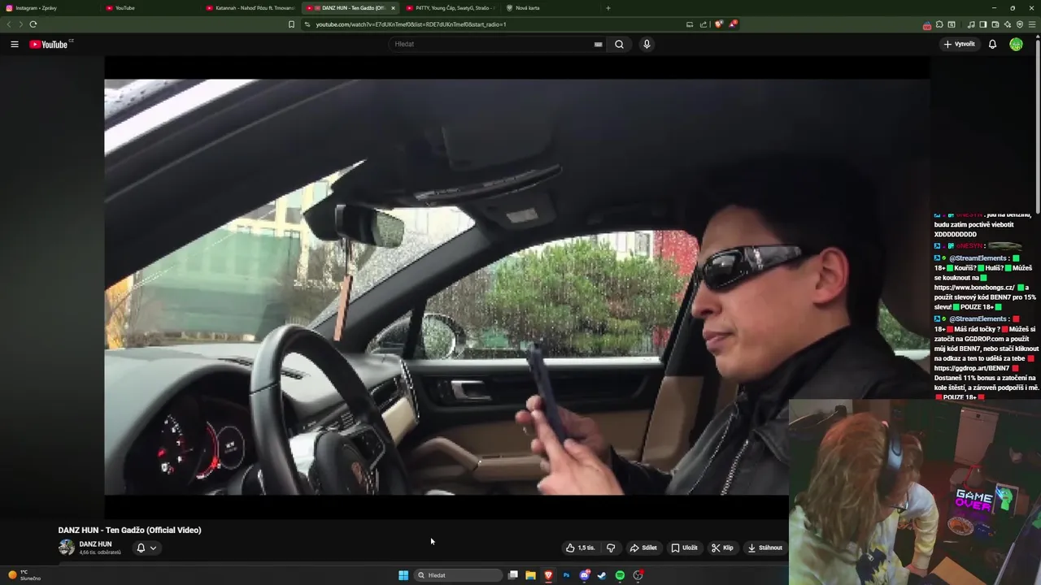Screen dimensions: 1041x585
Task: Open the Brave Shields lion icon
Action: (718, 24)
